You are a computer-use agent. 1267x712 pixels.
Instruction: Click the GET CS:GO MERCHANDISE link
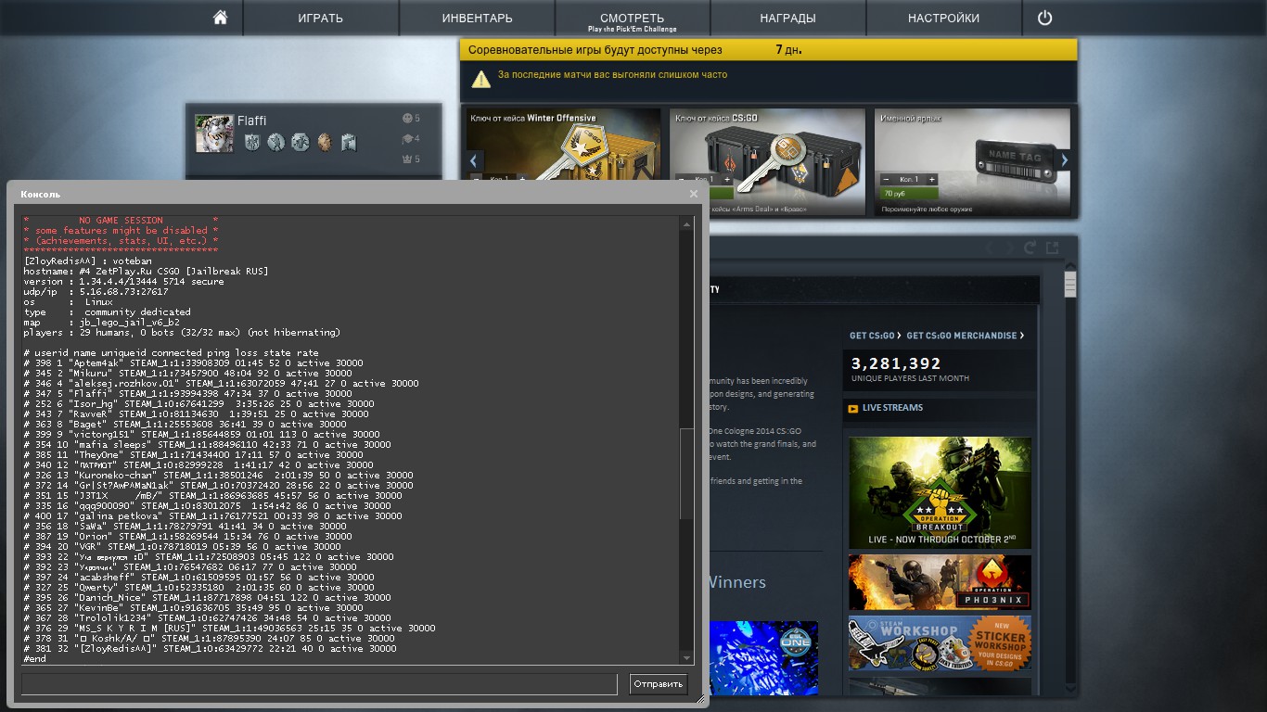pos(965,336)
